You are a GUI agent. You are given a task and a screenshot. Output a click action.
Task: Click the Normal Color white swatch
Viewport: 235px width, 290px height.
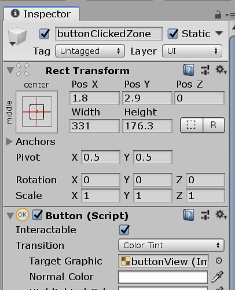tap(163, 277)
